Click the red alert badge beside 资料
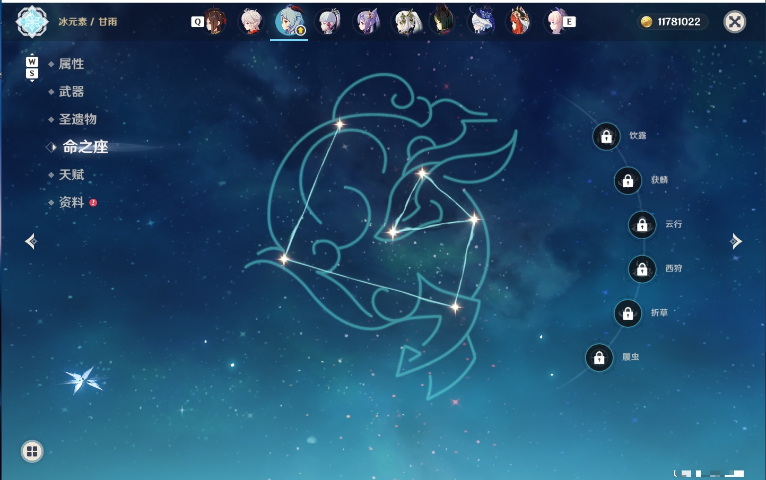Image resolution: width=766 pixels, height=480 pixels. tap(93, 203)
